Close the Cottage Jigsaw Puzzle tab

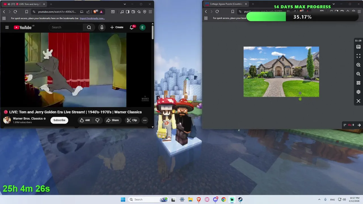[x=246, y=4]
